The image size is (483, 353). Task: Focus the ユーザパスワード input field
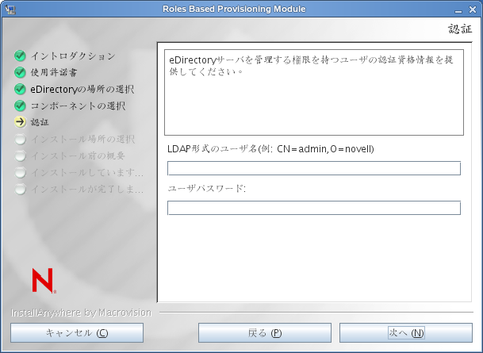314,208
